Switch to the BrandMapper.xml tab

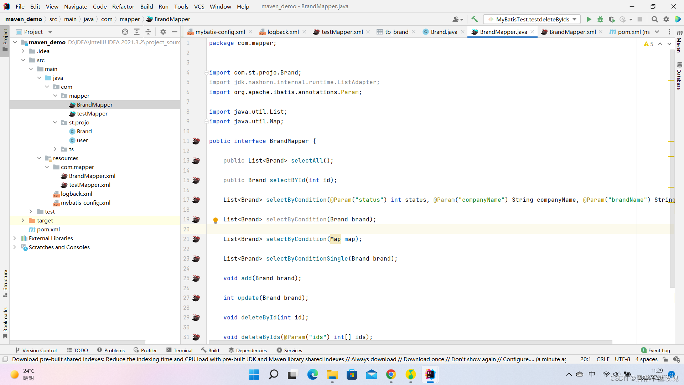pos(572,32)
